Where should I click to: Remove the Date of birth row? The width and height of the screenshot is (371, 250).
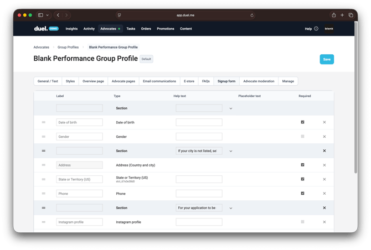324,122
